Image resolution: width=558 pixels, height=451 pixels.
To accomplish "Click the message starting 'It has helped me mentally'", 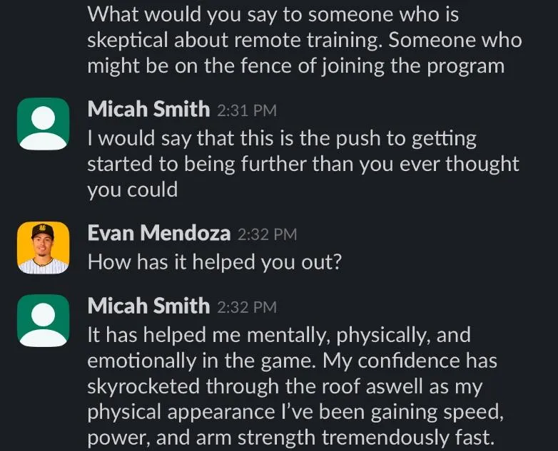I will coord(295,386).
